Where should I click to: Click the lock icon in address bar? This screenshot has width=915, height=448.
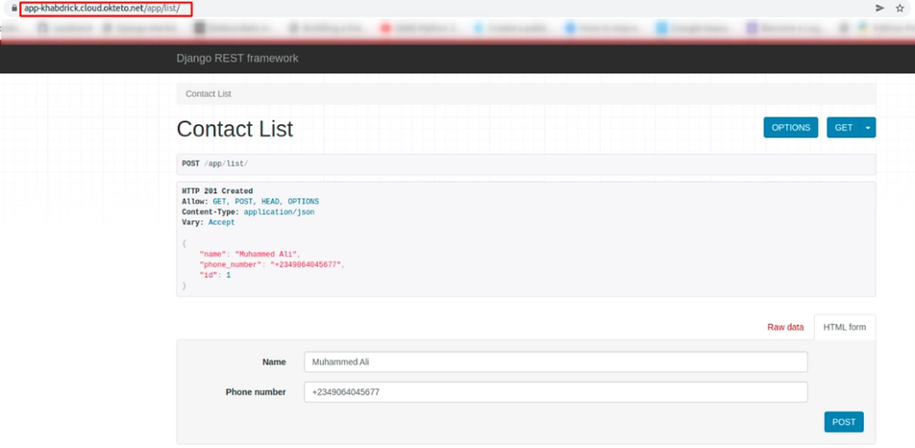(14, 8)
